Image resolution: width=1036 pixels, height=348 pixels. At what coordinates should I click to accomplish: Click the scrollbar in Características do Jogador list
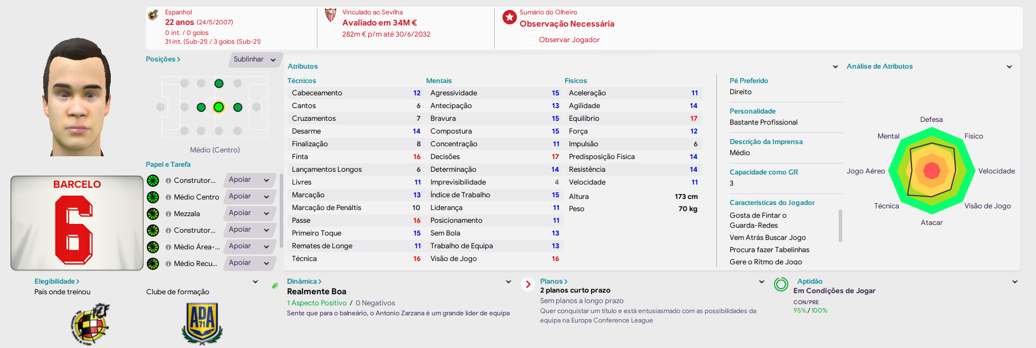[x=840, y=226]
